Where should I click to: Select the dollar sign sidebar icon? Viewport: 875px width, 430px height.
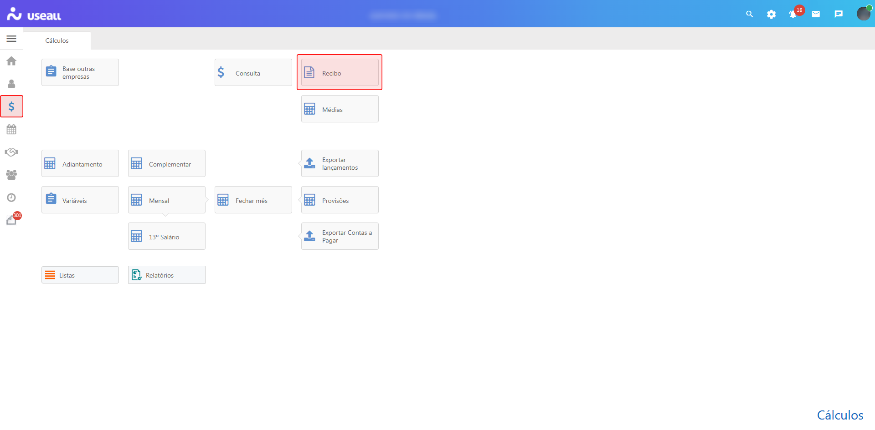click(x=11, y=106)
